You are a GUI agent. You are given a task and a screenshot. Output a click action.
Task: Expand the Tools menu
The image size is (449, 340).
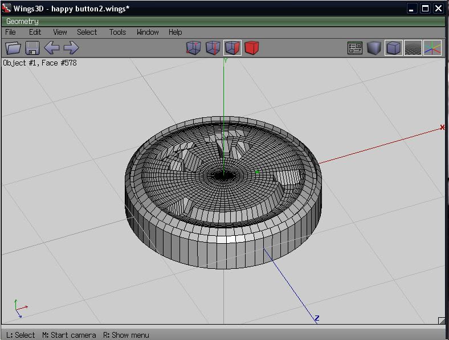pos(117,32)
